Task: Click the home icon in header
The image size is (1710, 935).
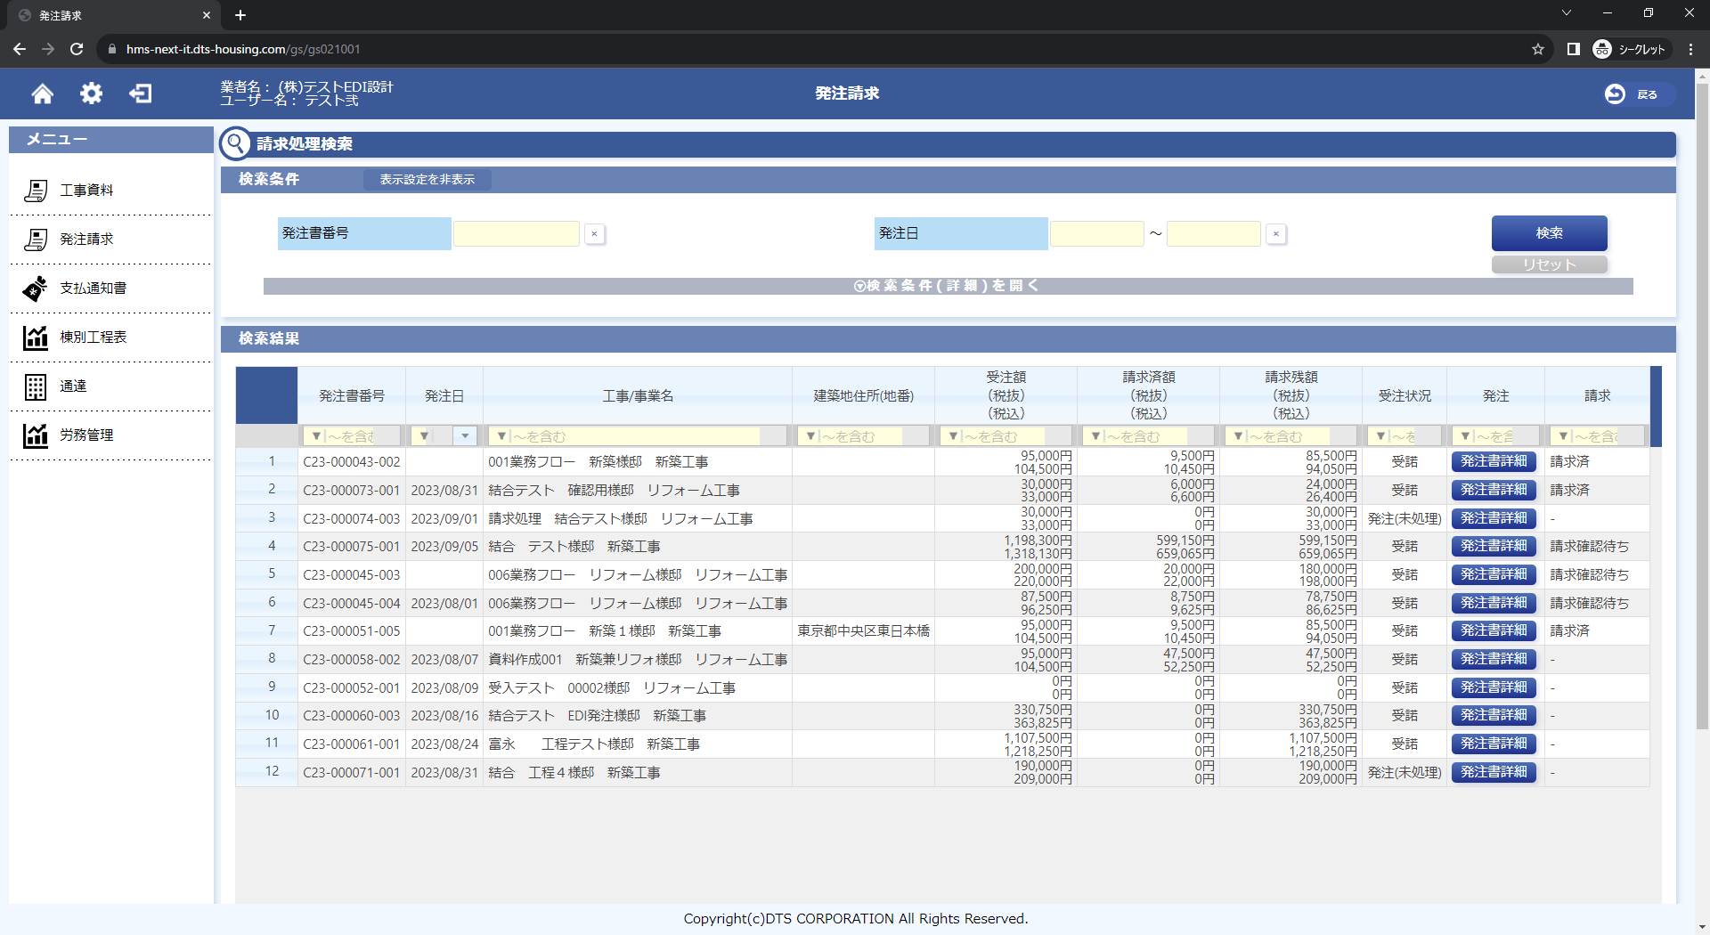Action: click(x=42, y=93)
